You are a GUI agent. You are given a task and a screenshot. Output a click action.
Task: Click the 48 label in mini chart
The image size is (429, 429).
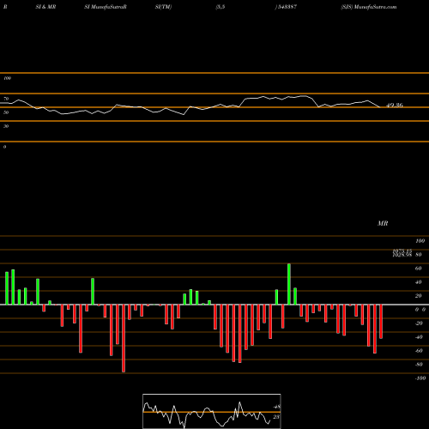pyautogui.click(x=276, y=407)
